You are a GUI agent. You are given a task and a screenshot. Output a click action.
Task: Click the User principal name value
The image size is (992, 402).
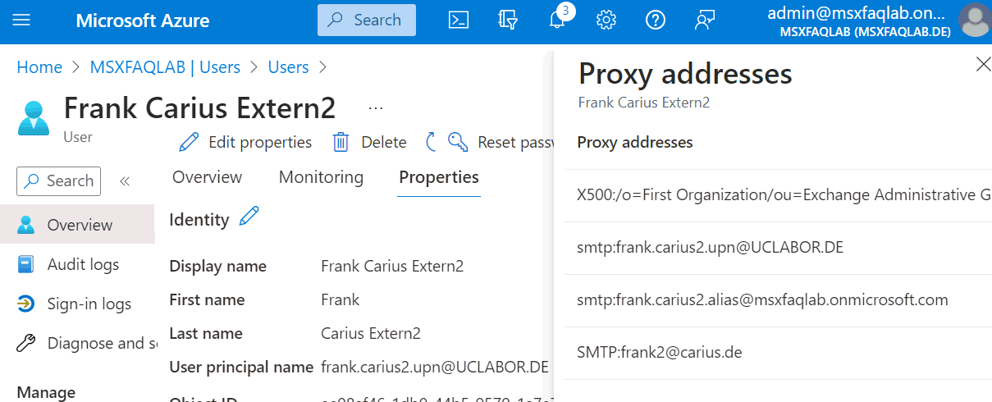(x=435, y=367)
